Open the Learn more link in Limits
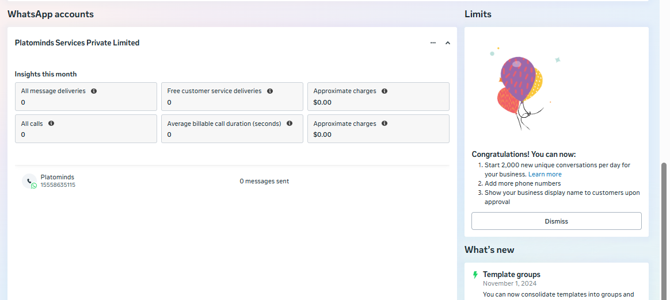 click(x=545, y=174)
